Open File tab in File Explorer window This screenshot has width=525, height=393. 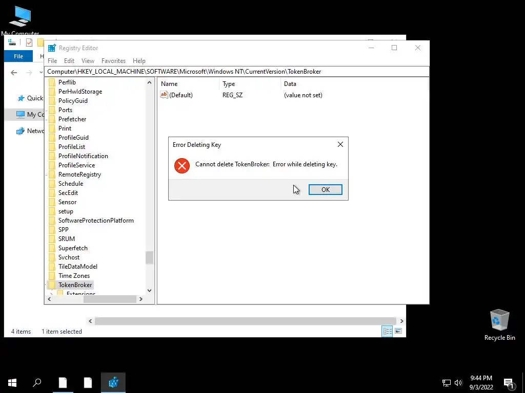pos(18,56)
